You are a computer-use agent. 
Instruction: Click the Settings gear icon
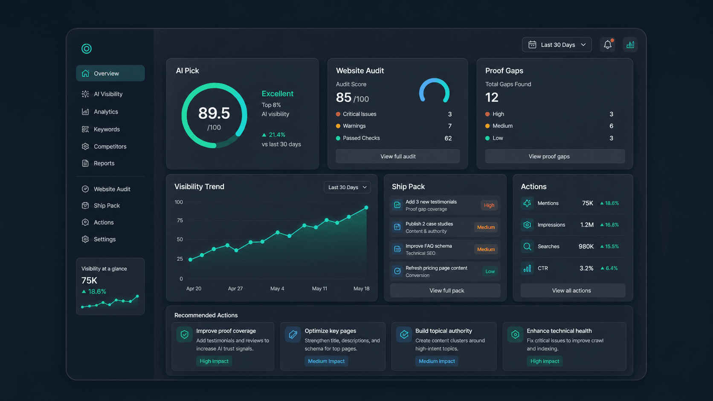click(85, 239)
